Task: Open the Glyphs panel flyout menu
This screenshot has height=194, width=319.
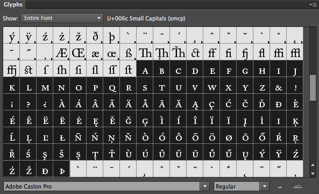Action: pyautogui.click(x=313, y=4)
